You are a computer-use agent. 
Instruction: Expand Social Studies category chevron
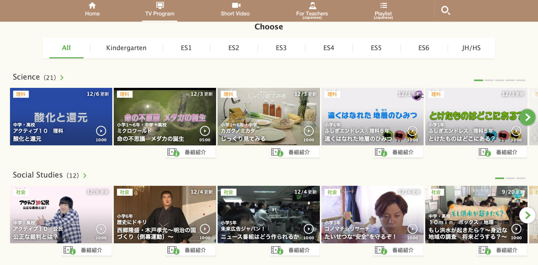(85, 176)
